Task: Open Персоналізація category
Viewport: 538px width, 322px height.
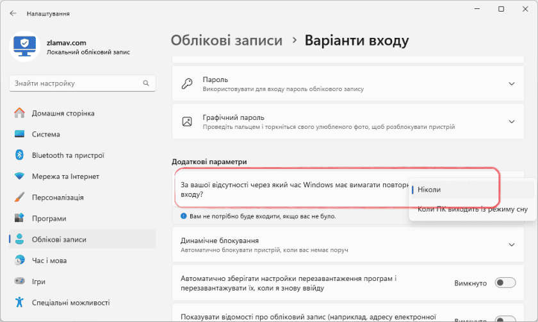Action: pos(83,198)
